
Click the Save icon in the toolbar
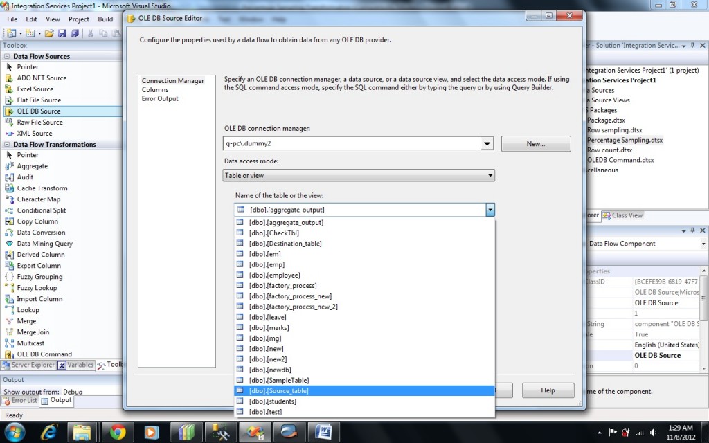[62, 33]
